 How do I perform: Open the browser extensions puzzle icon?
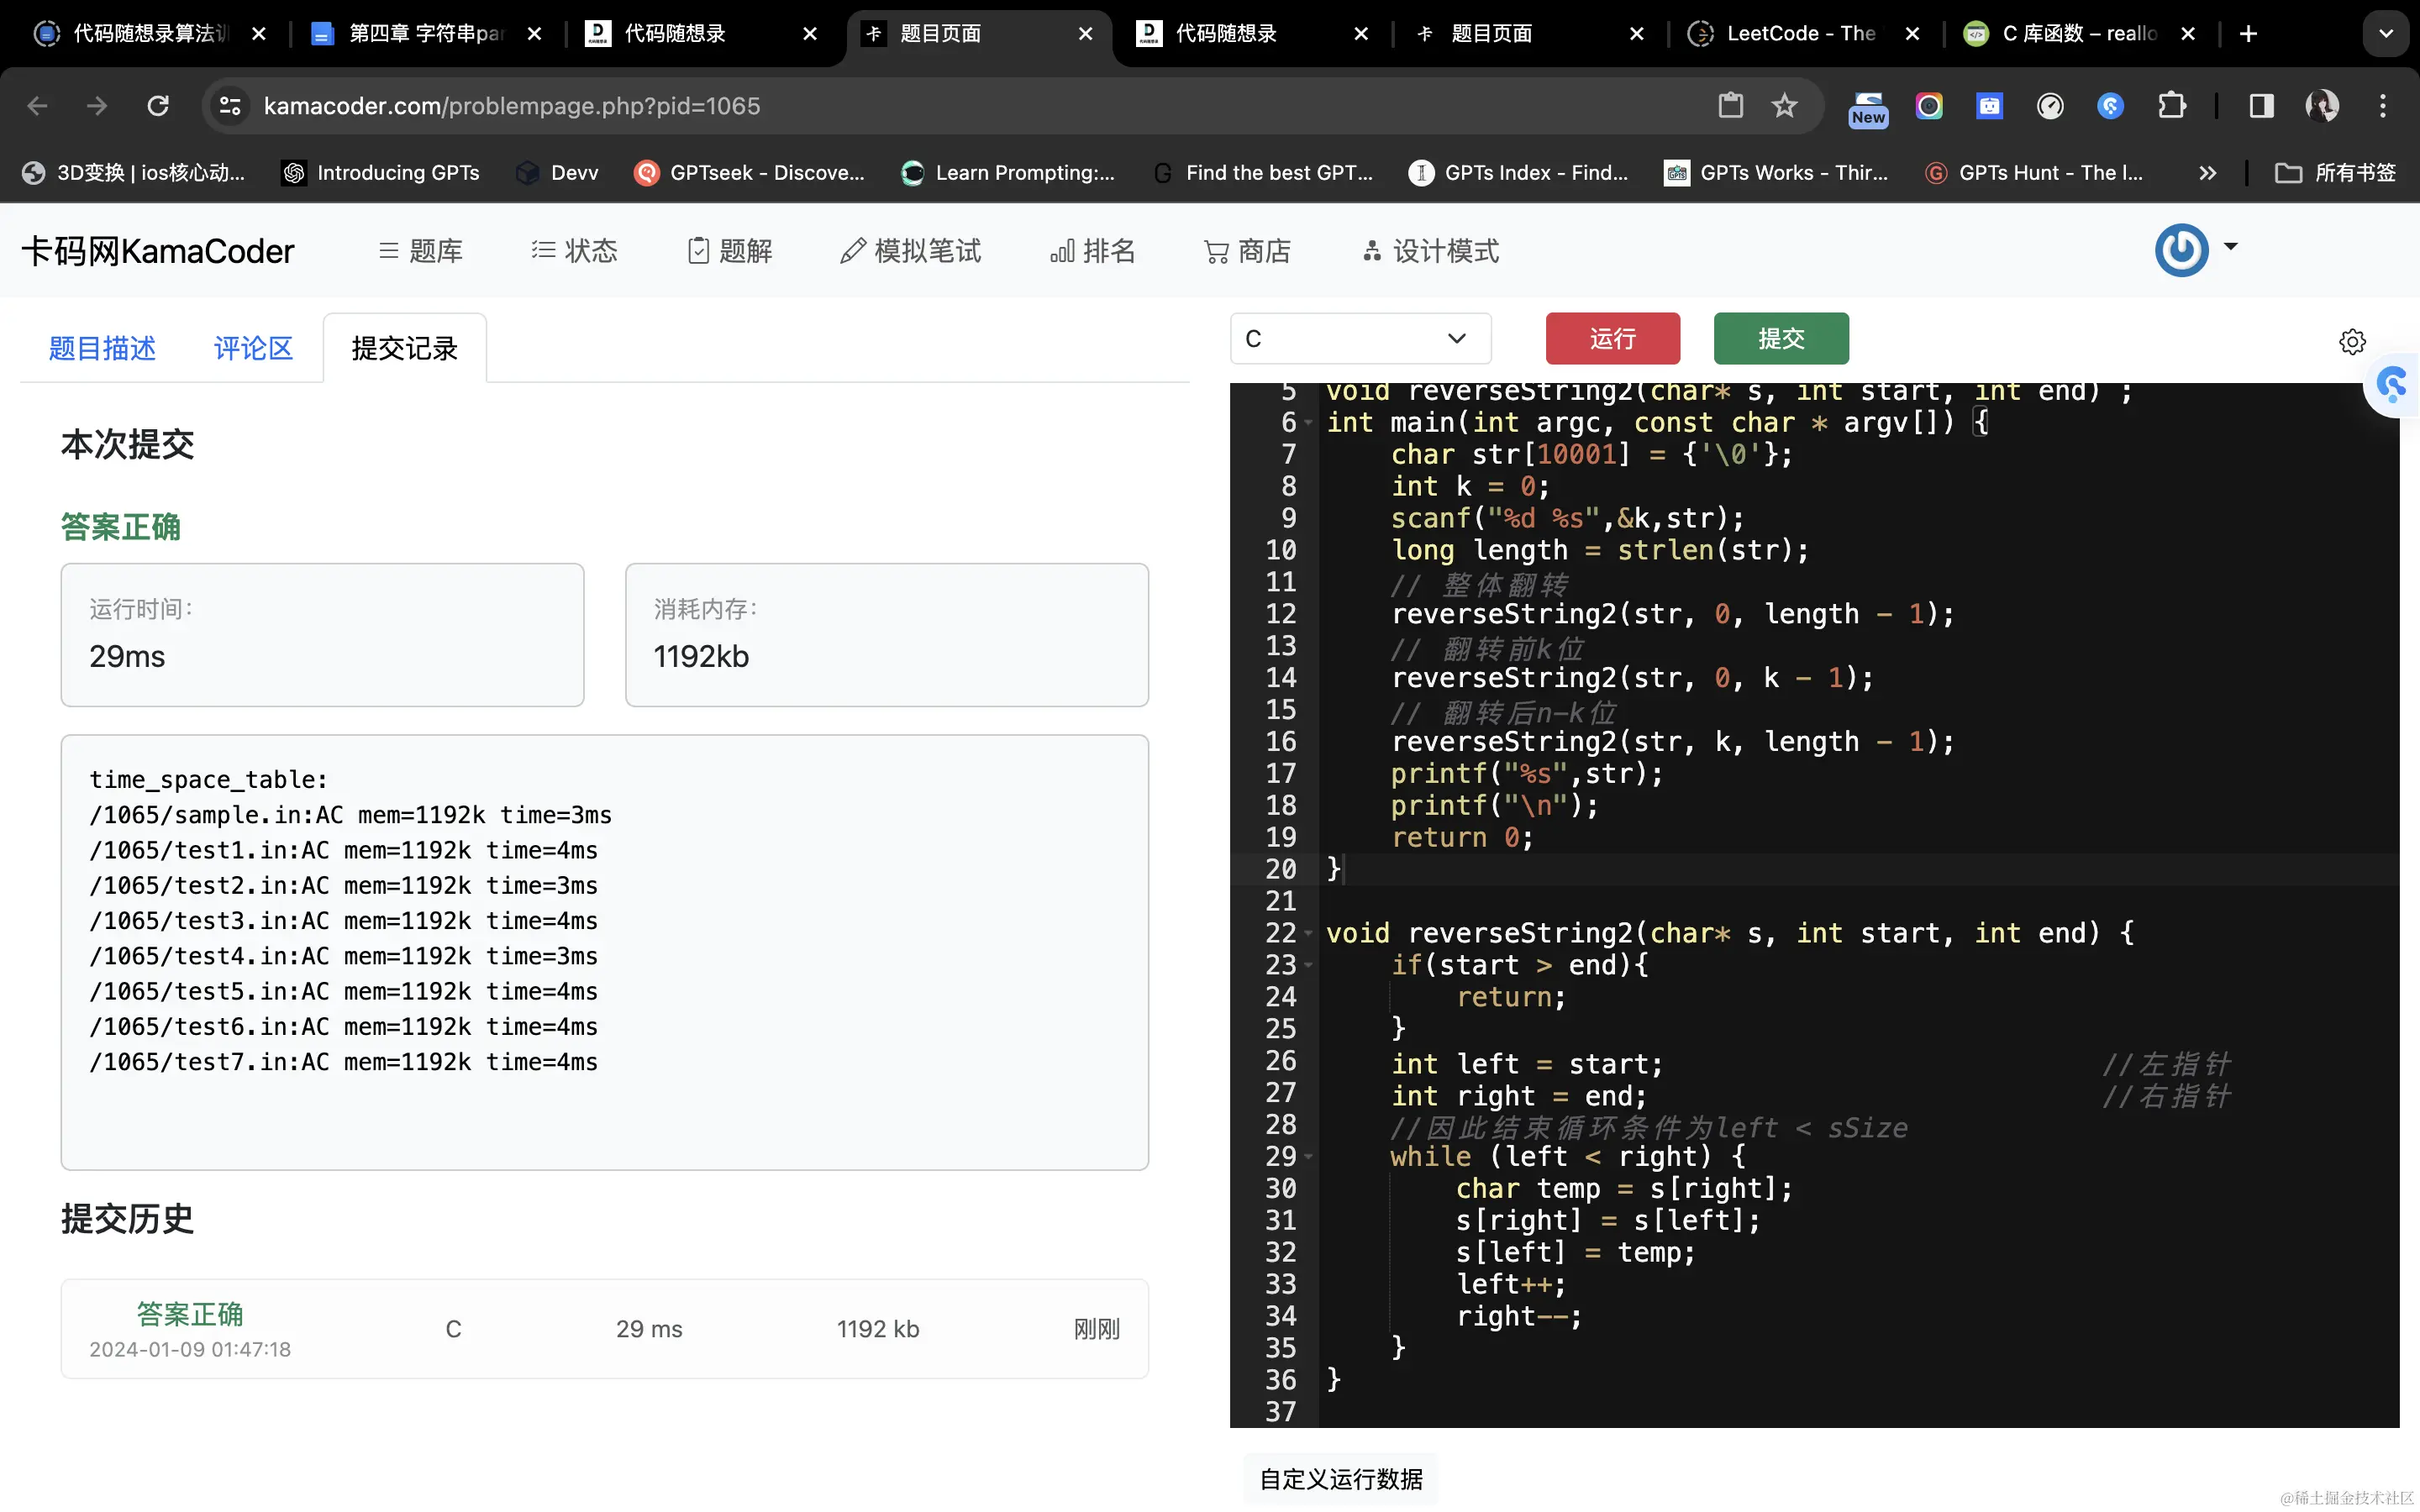pyautogui.click(x=2171, y=106)
